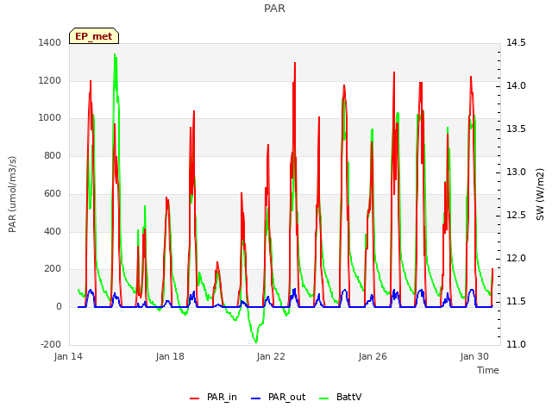Screen dimensions: 552x414
Task: Click the 1000 left axis tick label
Action: (50, 117)
